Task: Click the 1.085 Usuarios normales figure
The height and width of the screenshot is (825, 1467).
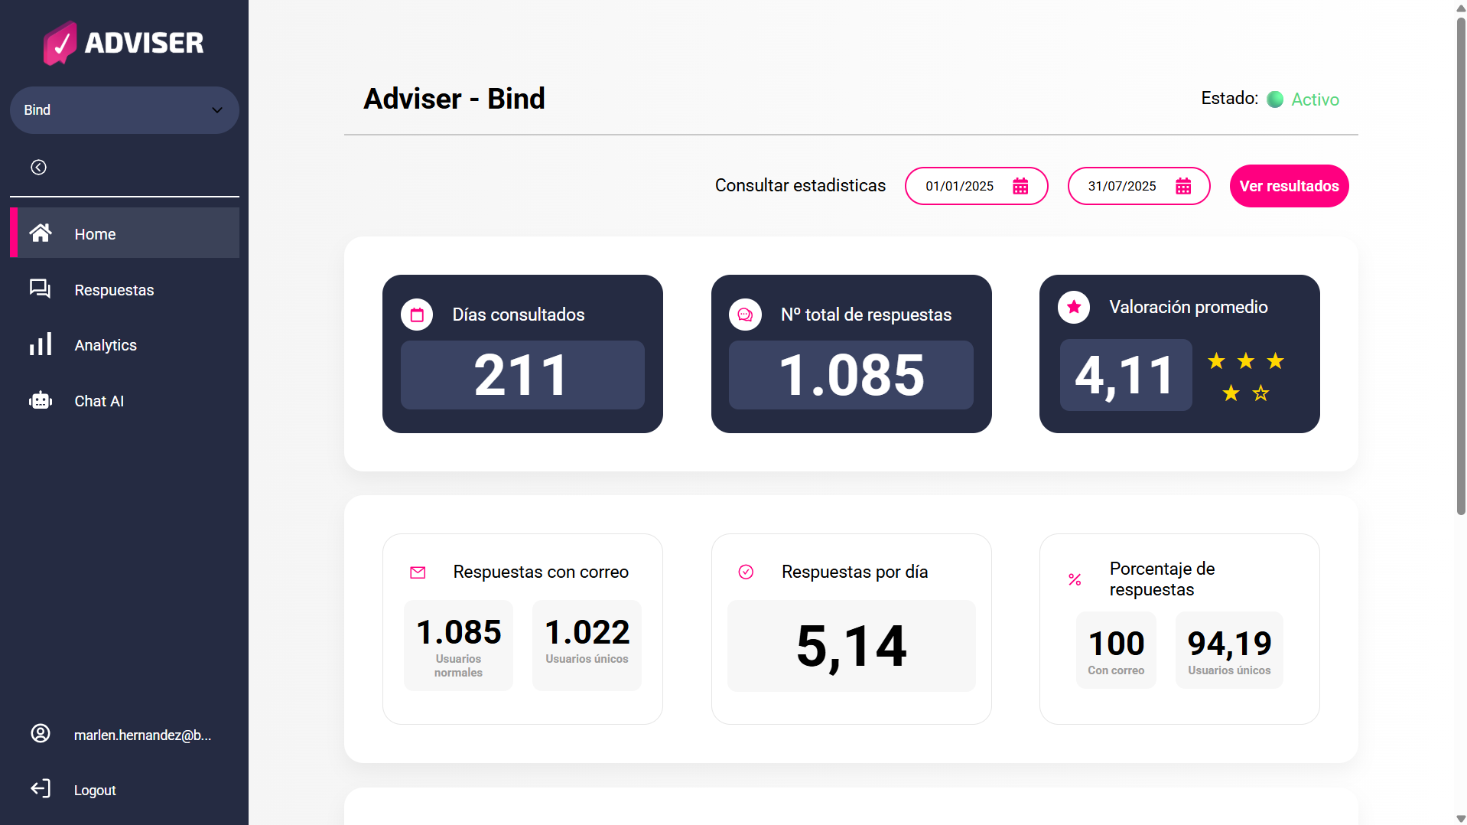Action: tap(459, 632)
